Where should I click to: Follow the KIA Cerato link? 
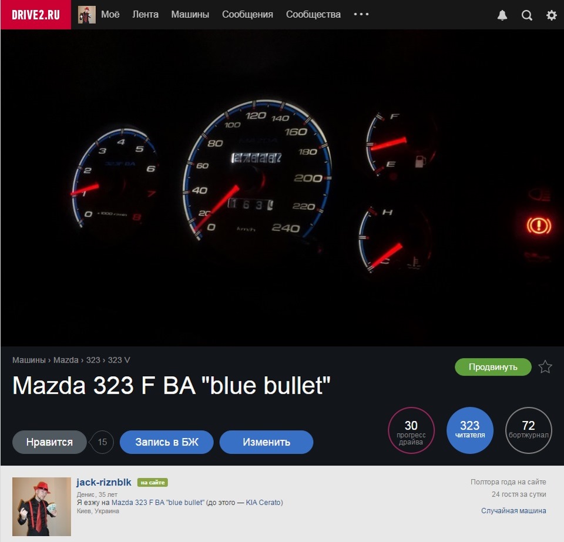tap(263, 503)
